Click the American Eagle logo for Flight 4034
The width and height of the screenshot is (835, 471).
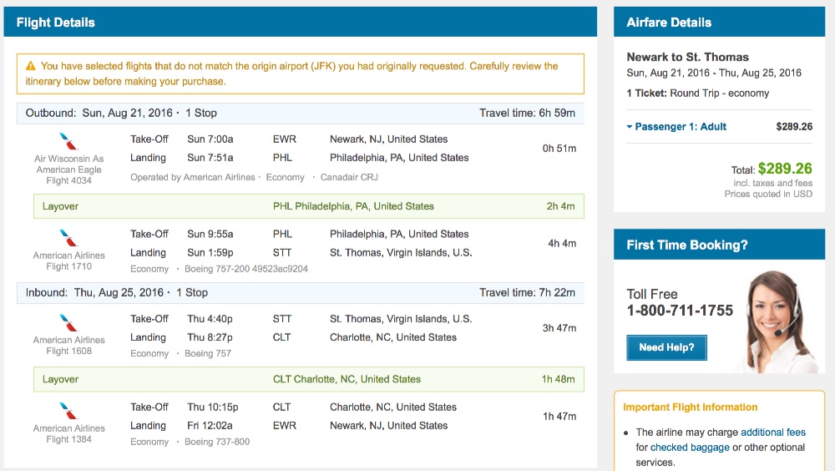click(69, 141)
